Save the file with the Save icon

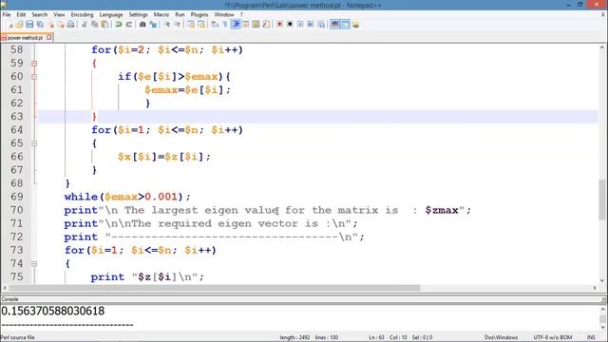29,25
